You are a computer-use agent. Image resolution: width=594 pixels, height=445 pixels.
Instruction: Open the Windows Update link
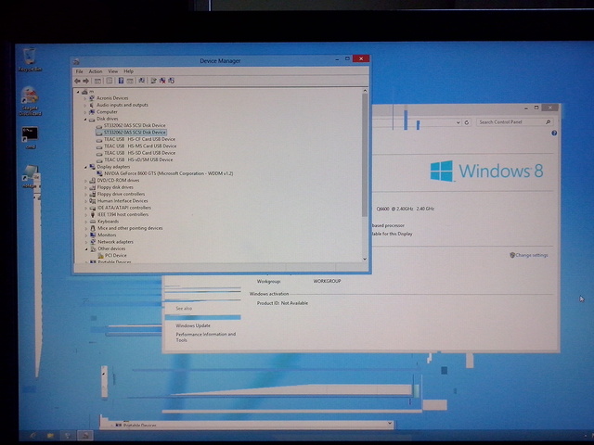coord(193,325)
